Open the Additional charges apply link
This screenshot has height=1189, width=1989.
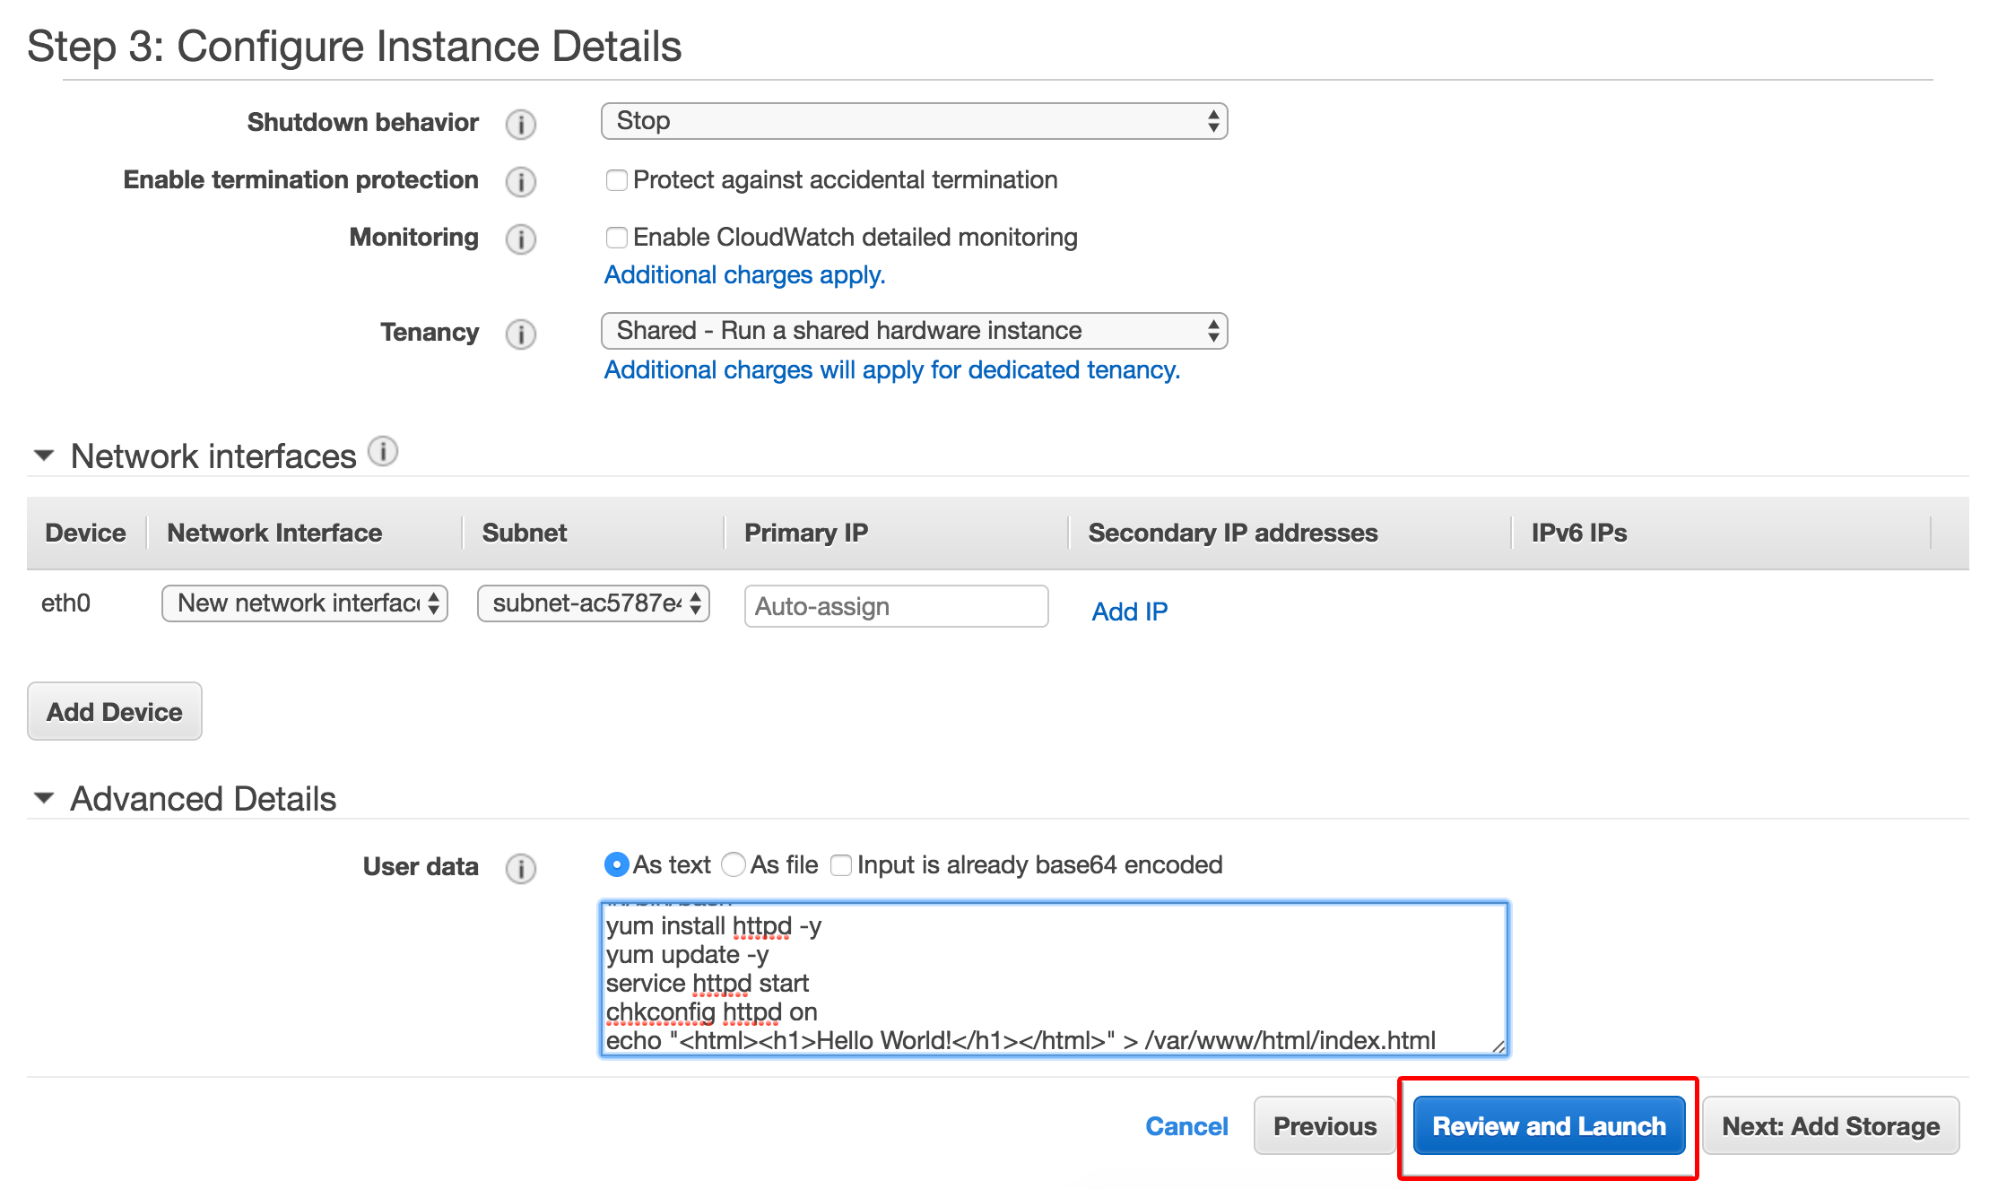tap(743, 274)
